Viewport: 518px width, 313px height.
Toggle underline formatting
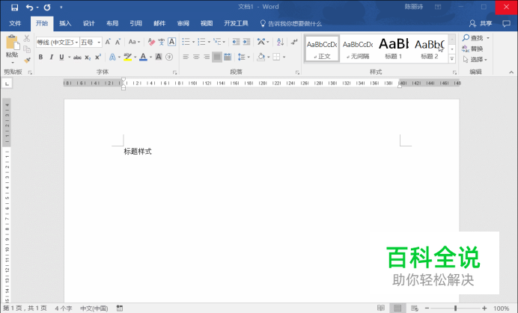point(61,57)
